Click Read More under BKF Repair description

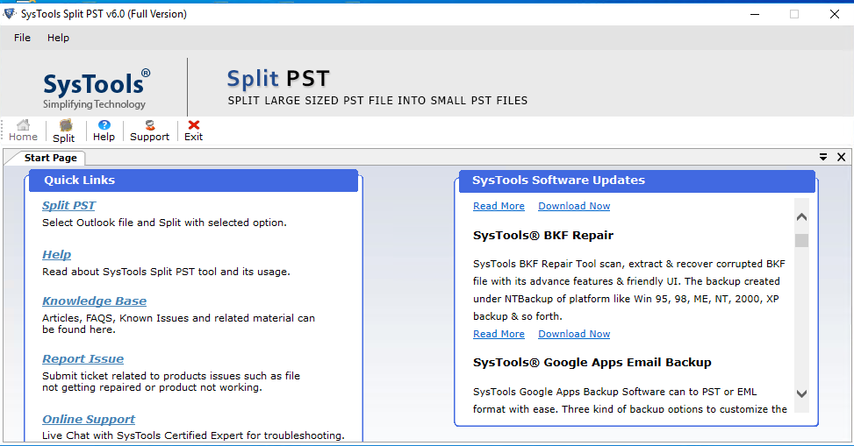499,334
